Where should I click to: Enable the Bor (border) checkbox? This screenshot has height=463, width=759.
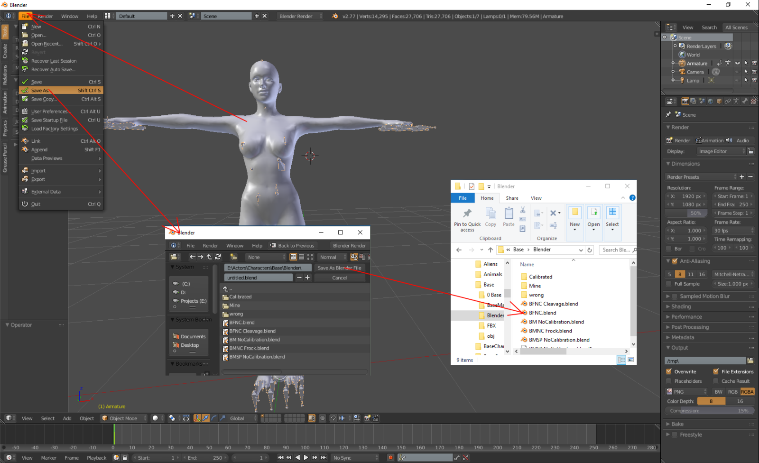(669, 249)
